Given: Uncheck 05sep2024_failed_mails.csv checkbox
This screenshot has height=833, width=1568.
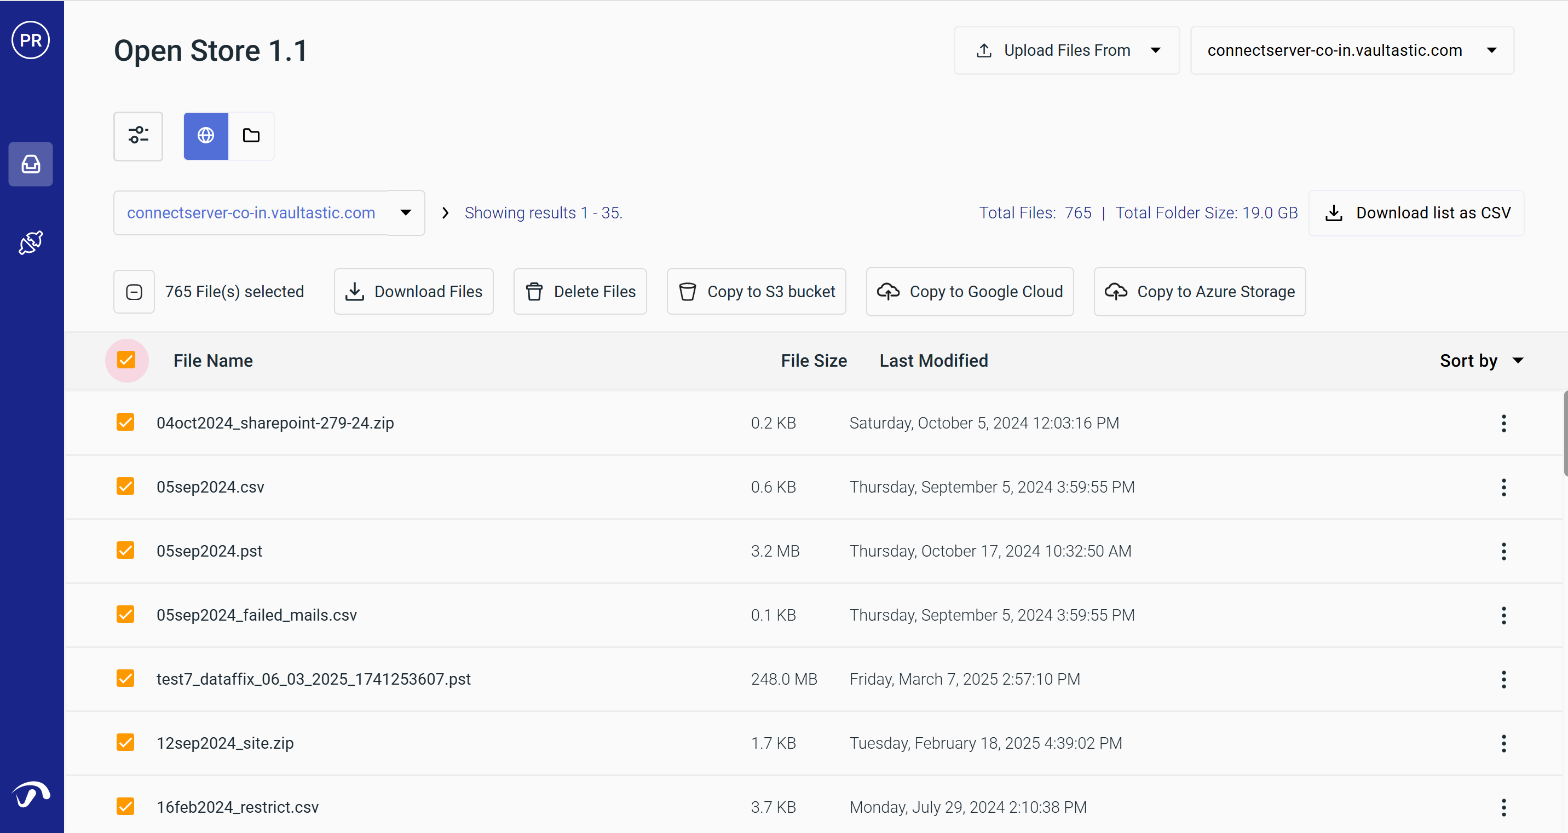Looking at the screenshot, I should click(125, 615).
